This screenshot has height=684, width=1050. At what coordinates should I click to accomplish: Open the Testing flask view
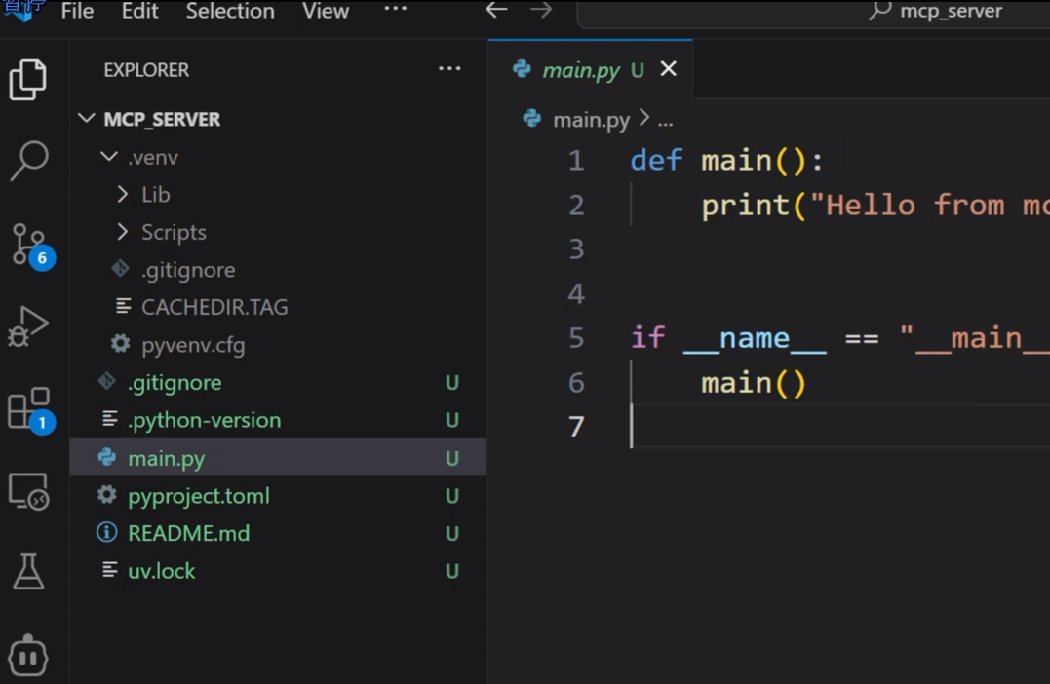coord(28,572)
